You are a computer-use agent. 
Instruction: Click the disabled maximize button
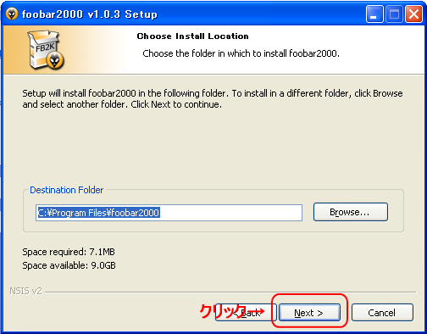tap(394, 14)
